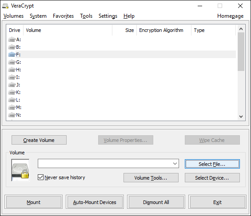Select the B: drive slot icon

click(12, 47)
